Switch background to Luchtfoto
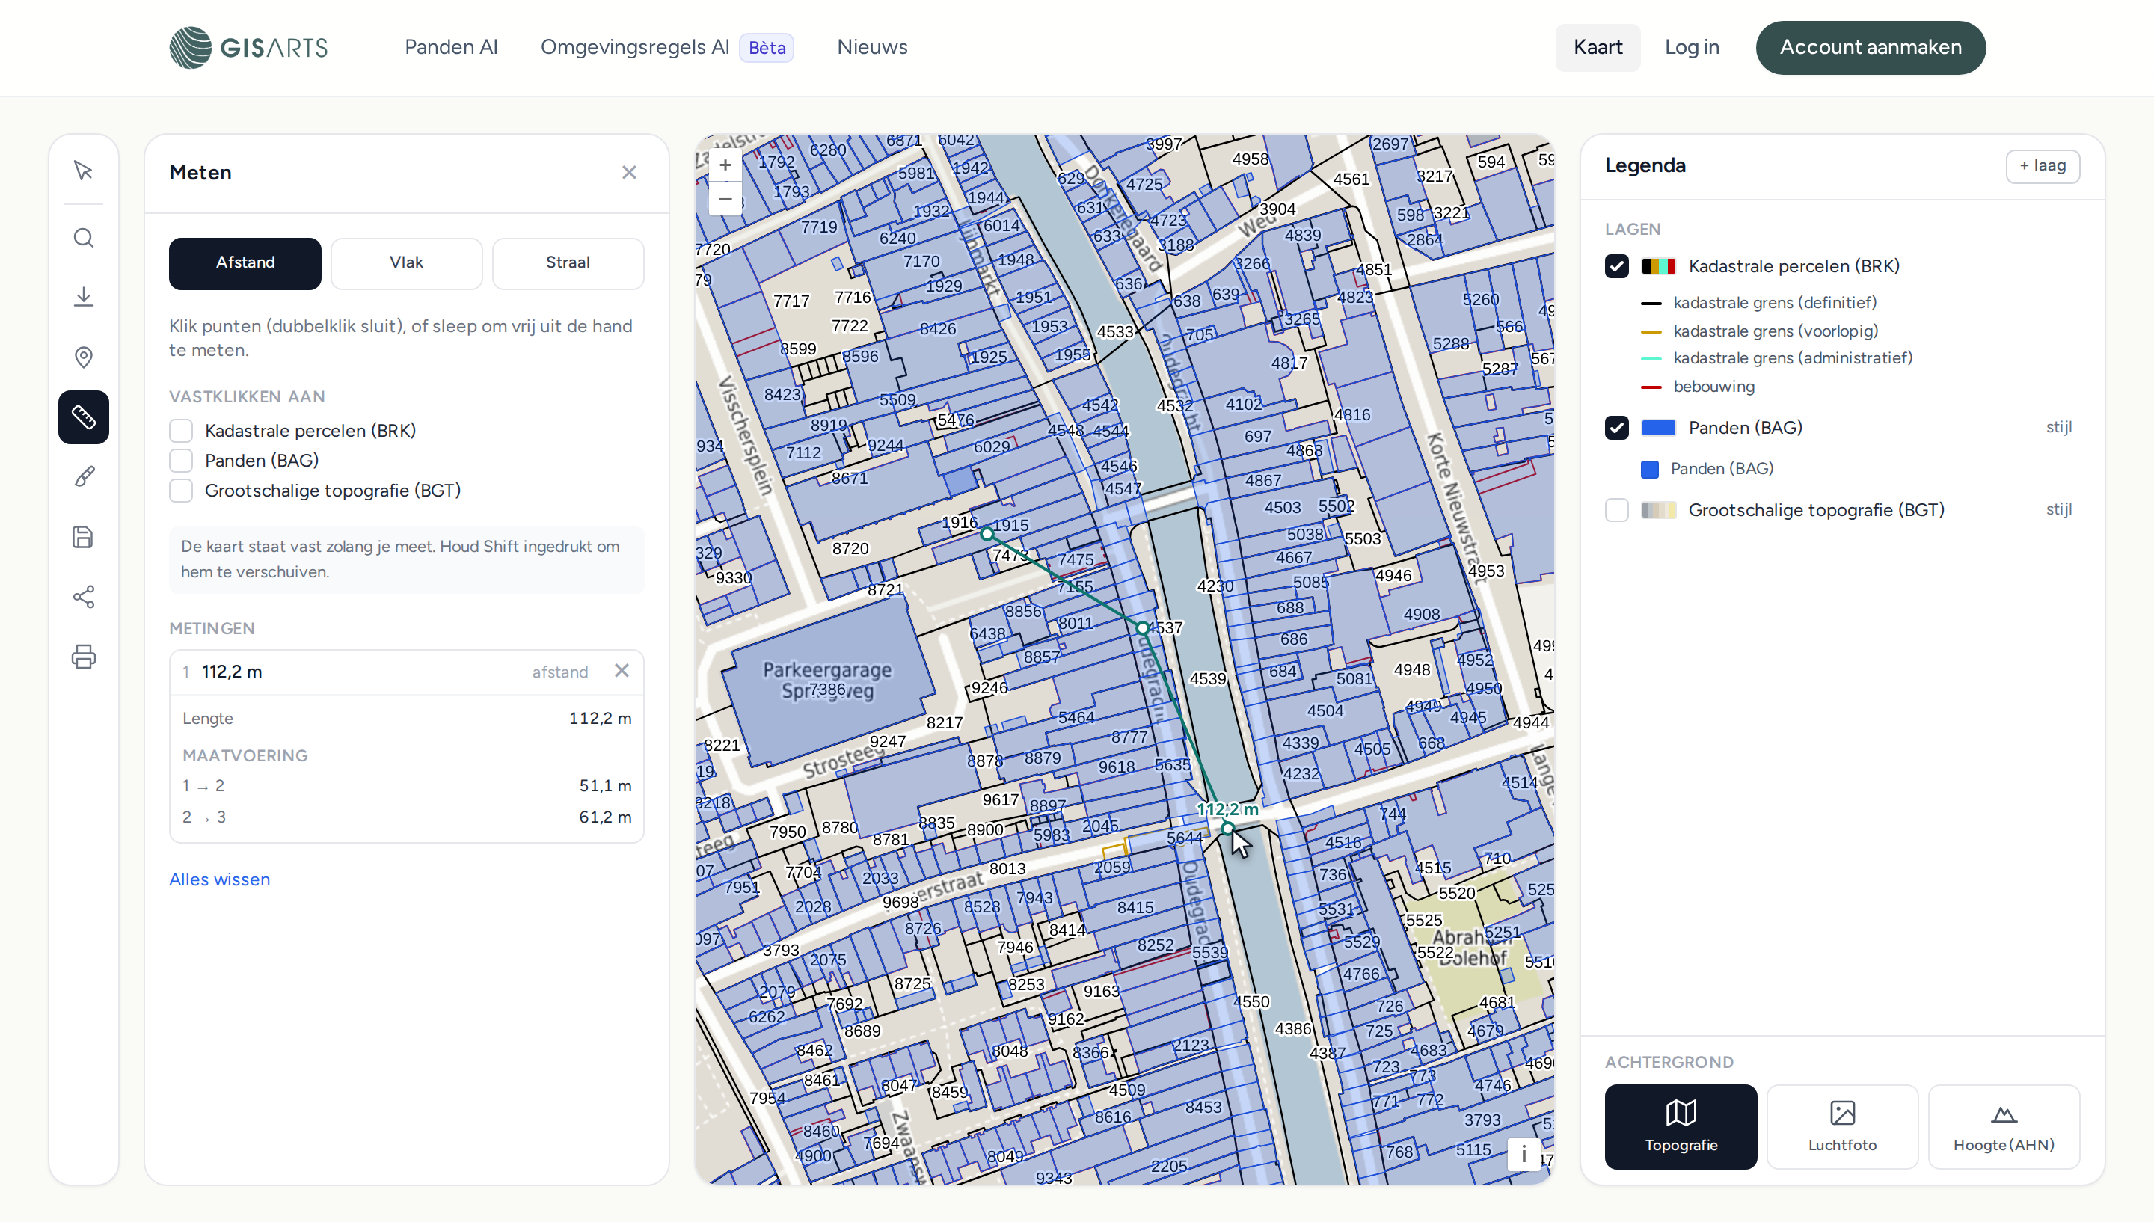Viewport: 2154px width, 1222px height. click(x=1843, y=1126)
